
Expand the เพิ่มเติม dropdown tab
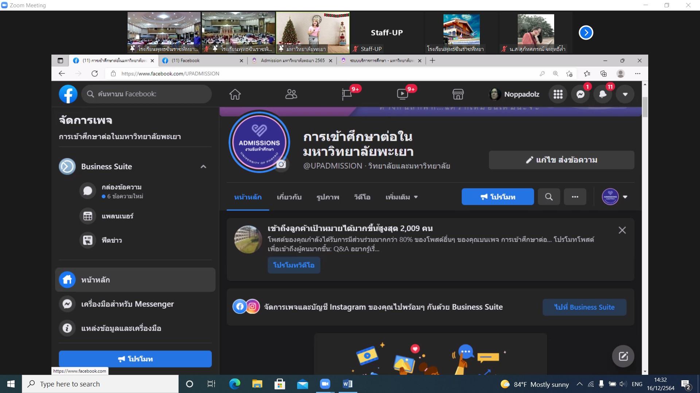[401, 197]
